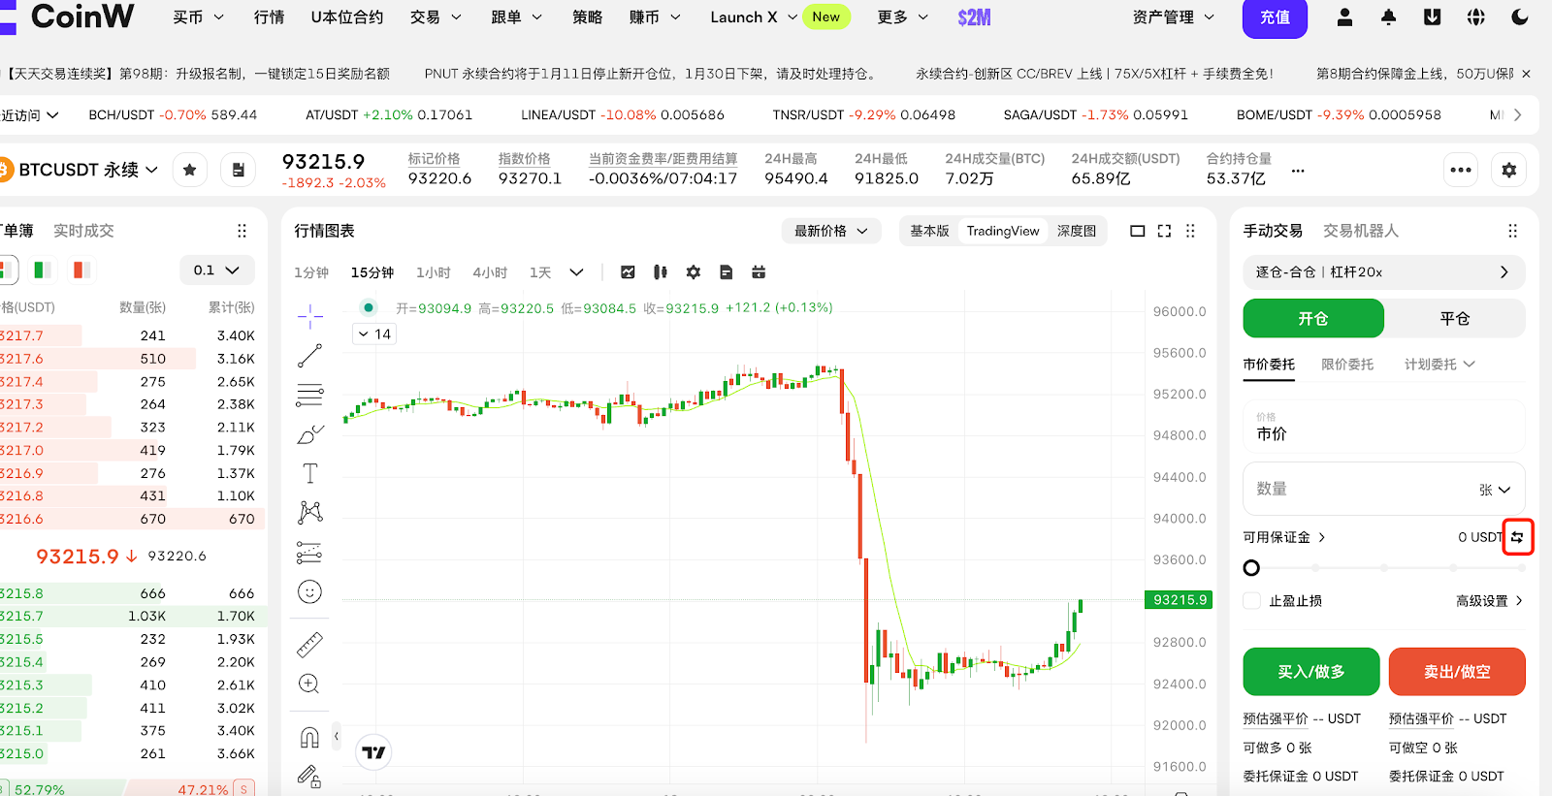Click the fullscreen chart icon

click(x=1164, y=231)
